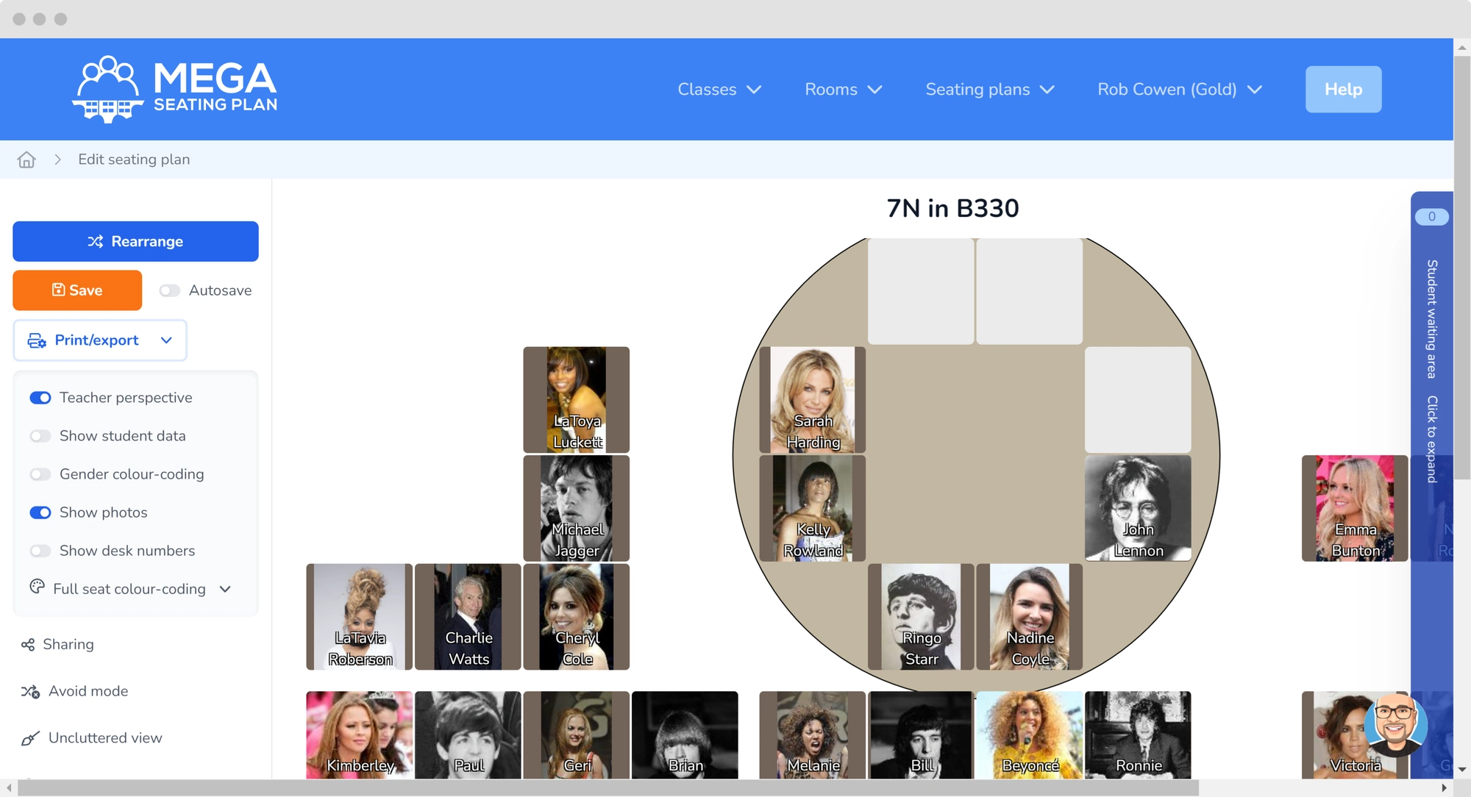1471x797 pixels.
Task: Open the support chat avatar bubble
Action: (x=1395, y=725)
